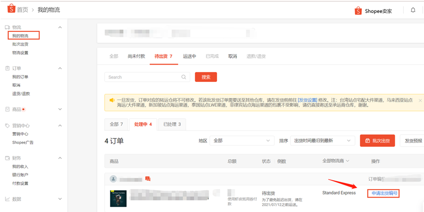Open the 地区 全部 dropdown

(242, 141)
